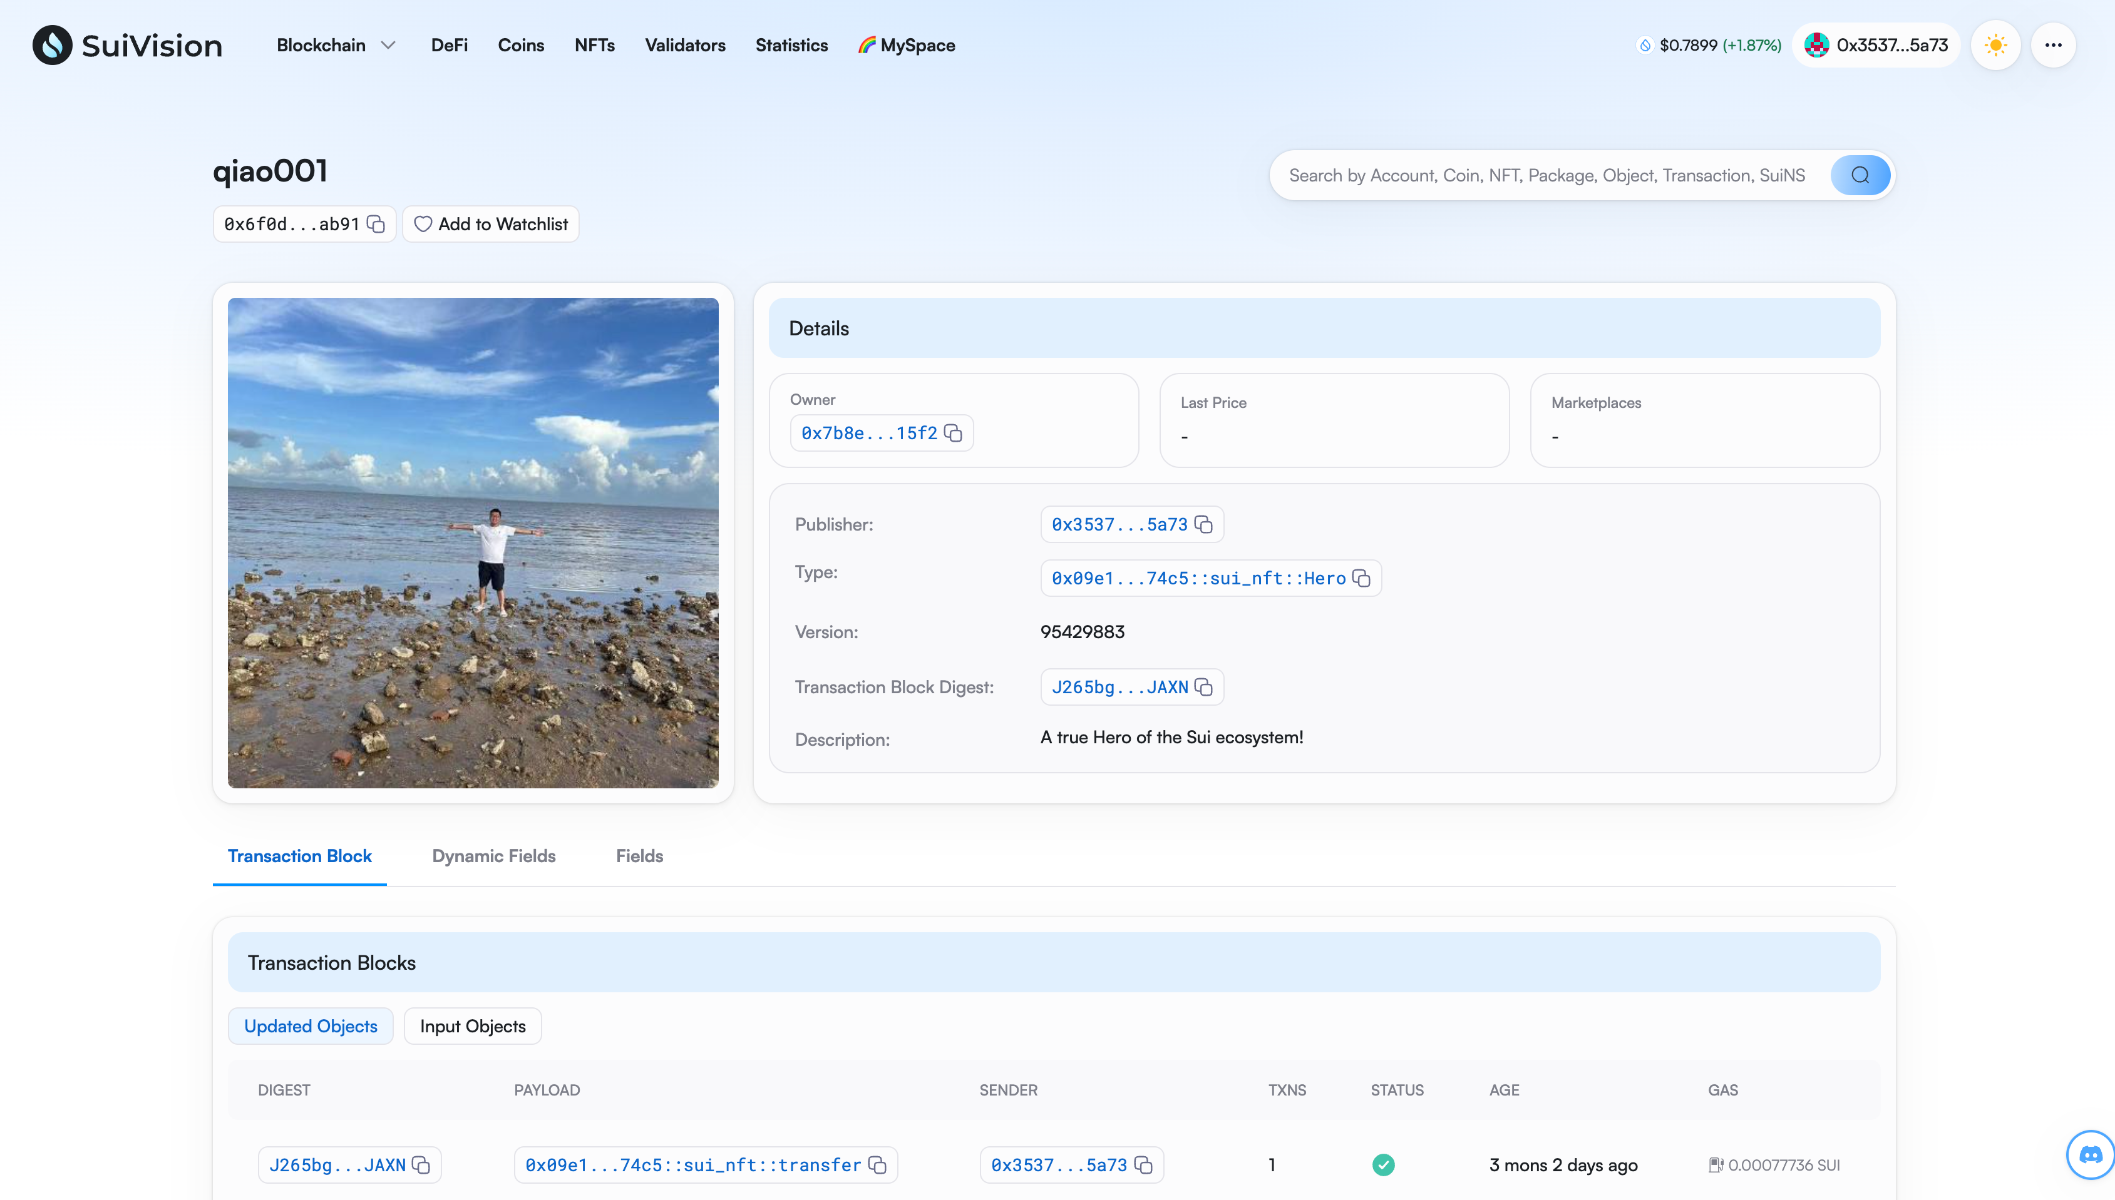2115x1200 pixels.
Task: Copy the sender address in table row
Action: (x=1144, y=1166)
